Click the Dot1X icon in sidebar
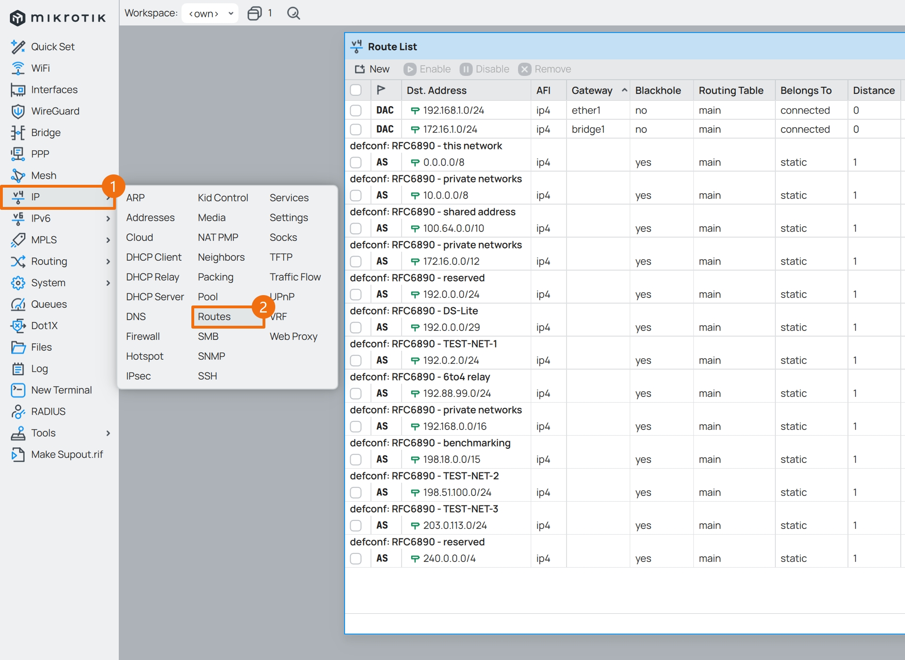The height and width of the screenshot is (660, 905). (x=18, y=326)
